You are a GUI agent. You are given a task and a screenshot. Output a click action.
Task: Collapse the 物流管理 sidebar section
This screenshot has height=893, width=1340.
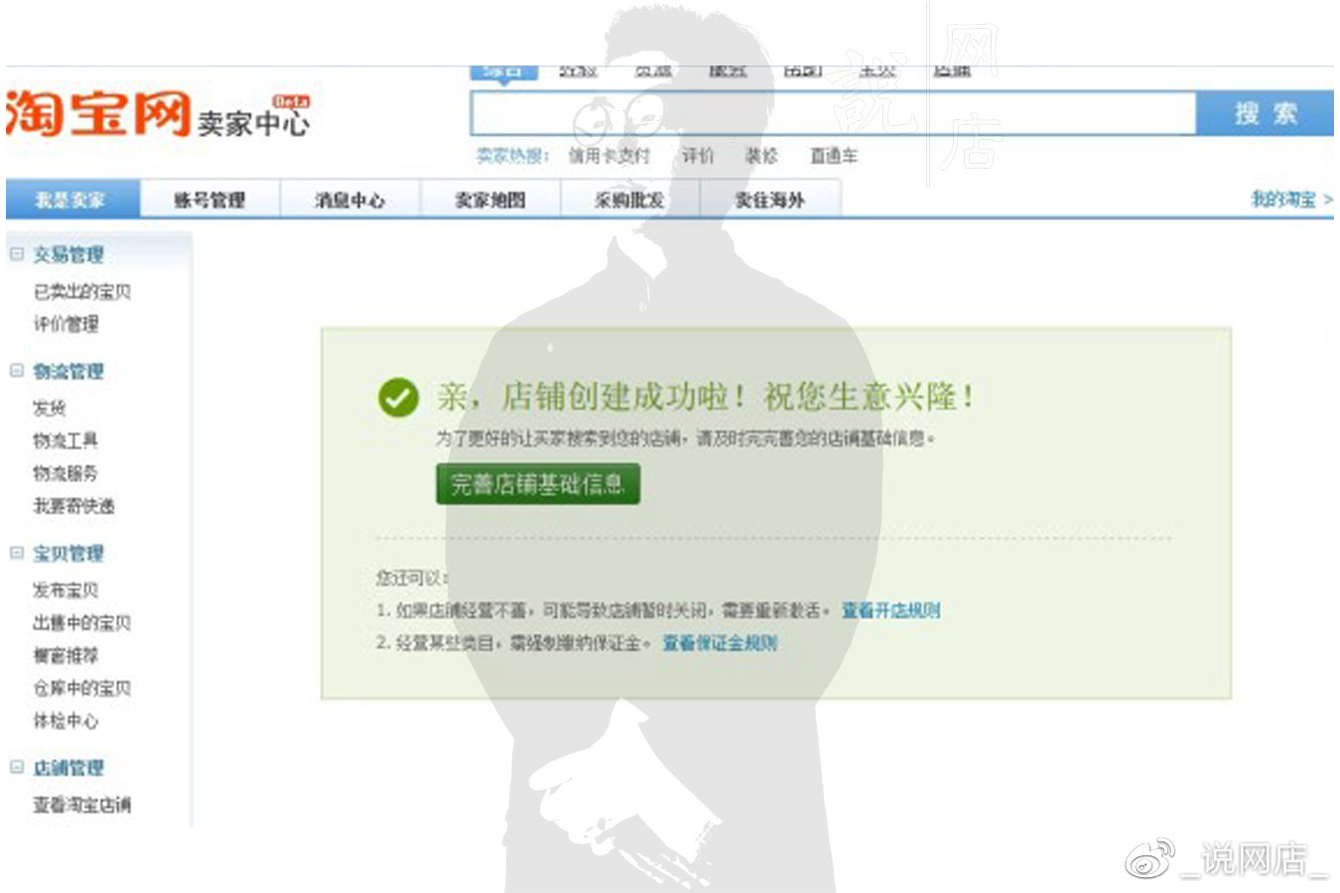click(17, 371)
